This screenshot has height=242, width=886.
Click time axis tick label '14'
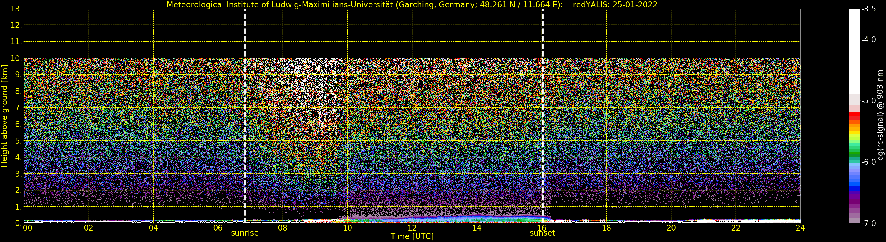coord(477,228)
